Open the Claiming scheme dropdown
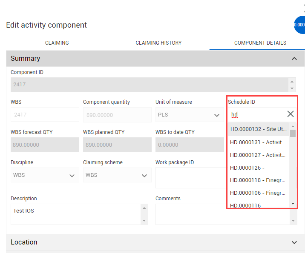Image resolution: width=305 pixels, height=253 pixels. pyautogui.click(x=117, y=175)
